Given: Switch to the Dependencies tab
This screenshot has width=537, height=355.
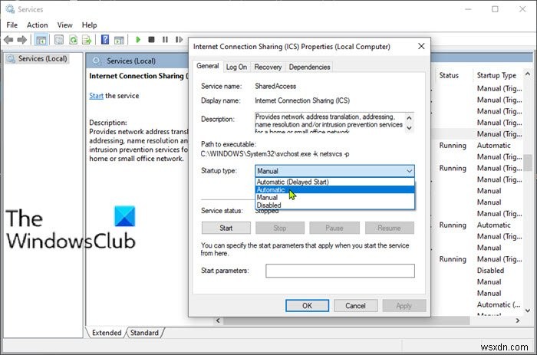Looking at the screenshot, I should pos(309,67).
